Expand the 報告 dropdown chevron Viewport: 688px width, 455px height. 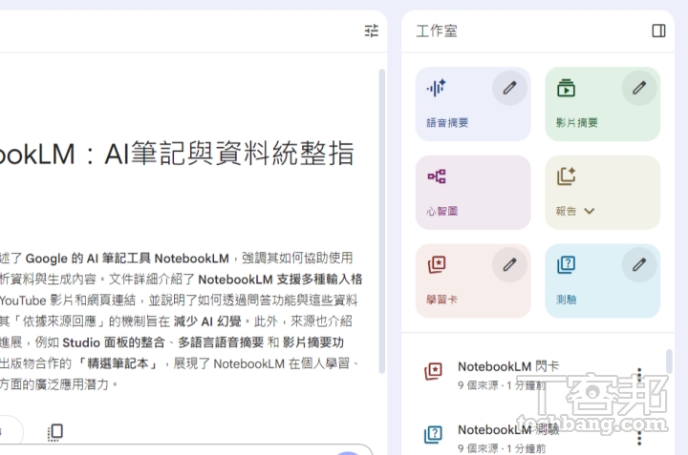tap(590, 211)
